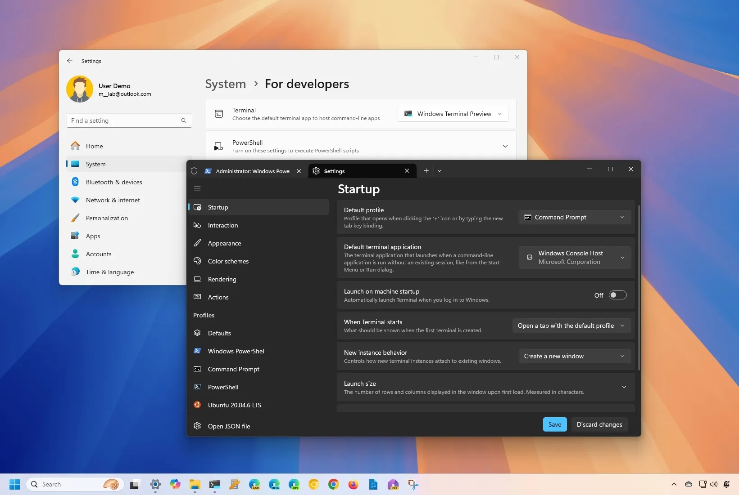Open Default terminal application Windows Console Host dropdown

point(575,257)
